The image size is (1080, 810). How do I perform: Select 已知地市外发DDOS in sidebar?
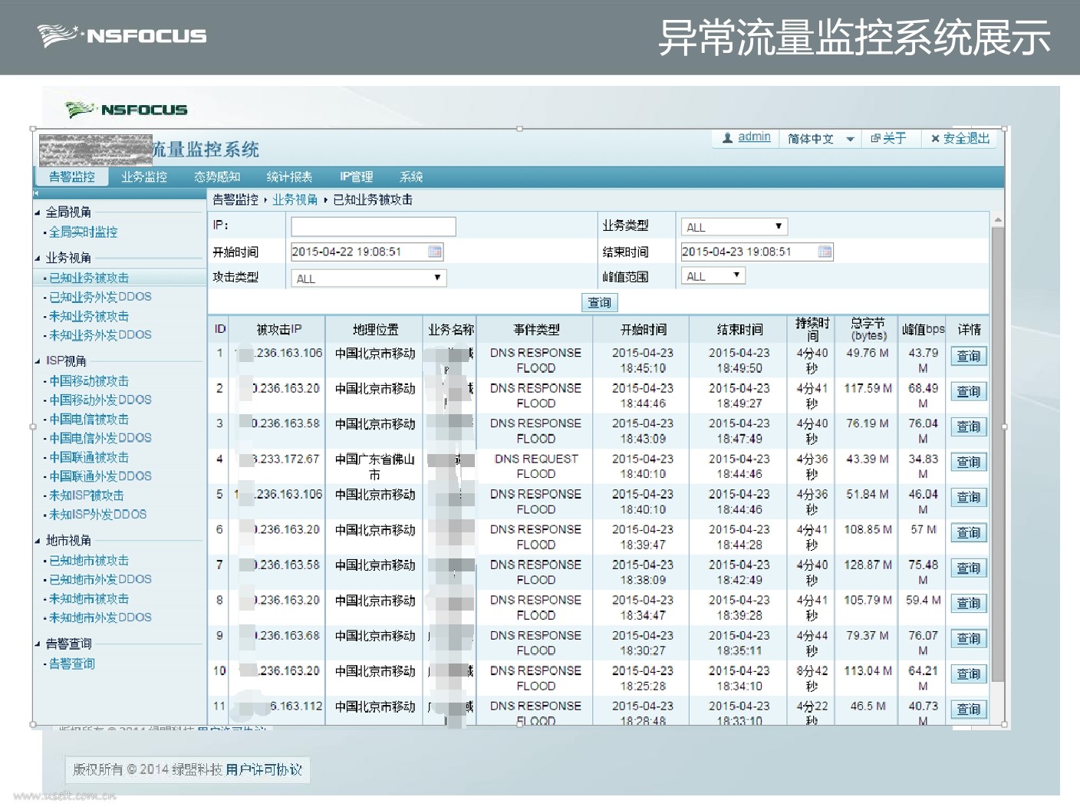(x=100, y=579)
